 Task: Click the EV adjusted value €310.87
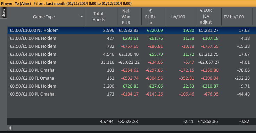(210, 86)
